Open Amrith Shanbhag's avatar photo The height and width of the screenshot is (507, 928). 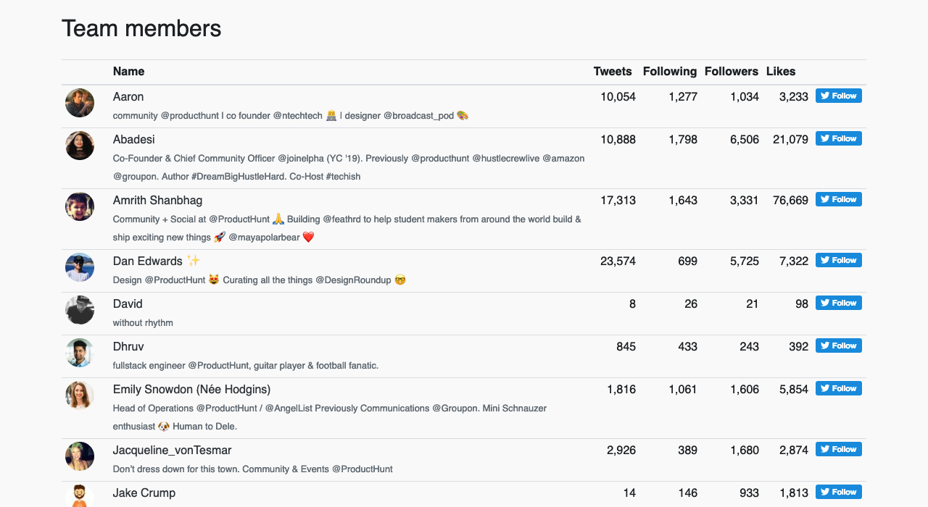tap(79, 206)
